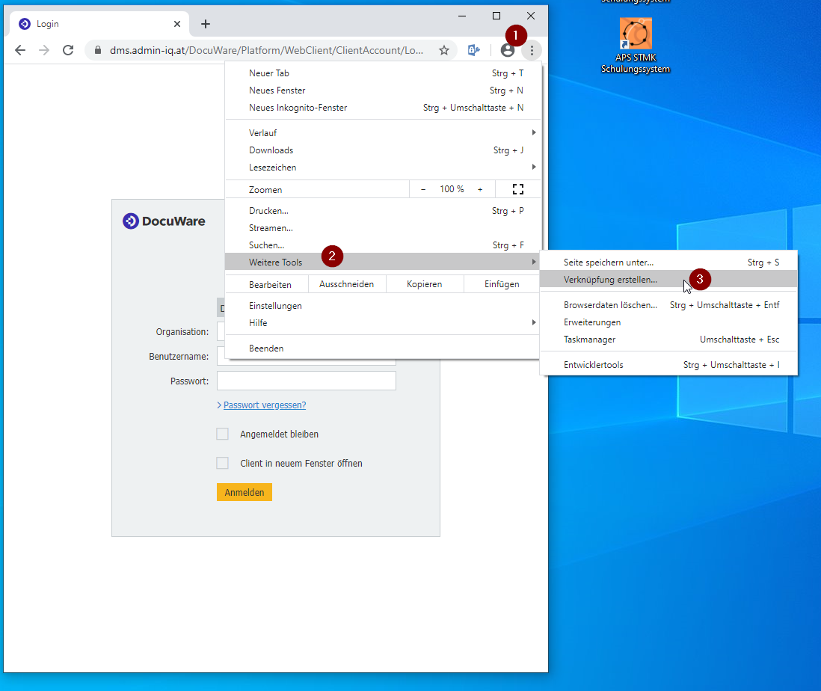Click the Anmelden button
The height and width of the screenshot is (691, 821).
pyautogui.click(x=245, y=492)
